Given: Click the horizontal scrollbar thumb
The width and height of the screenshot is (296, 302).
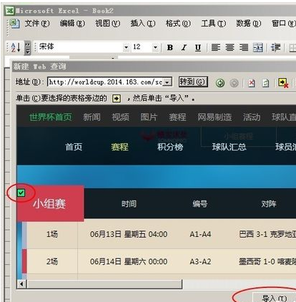Looking at the screenshot, I should click(x=104, y=284).
